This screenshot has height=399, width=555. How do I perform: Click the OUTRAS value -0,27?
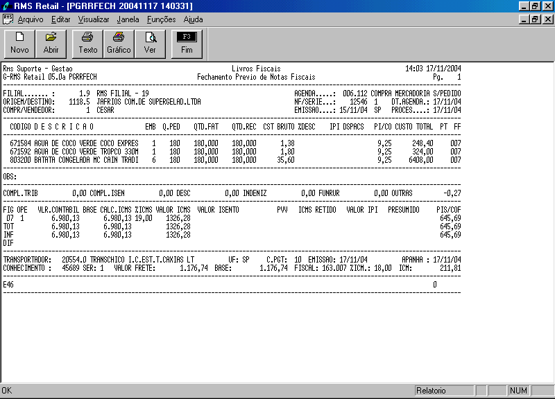click(452, 193)
